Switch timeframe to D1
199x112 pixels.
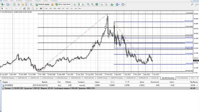pos(72,8)
